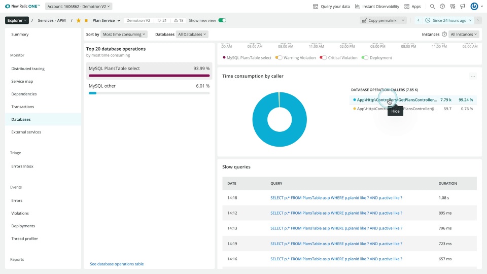
Task: Go to the previous time range arrow
Action: [x=418, y=20]
